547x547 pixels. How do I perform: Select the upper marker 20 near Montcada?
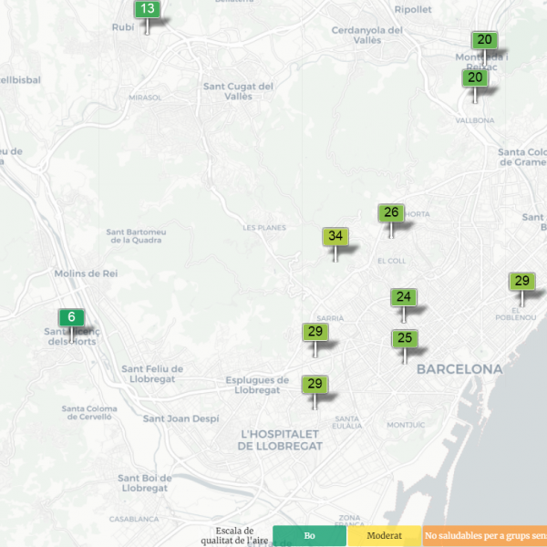pyautogui.click(x=484, y=40)
